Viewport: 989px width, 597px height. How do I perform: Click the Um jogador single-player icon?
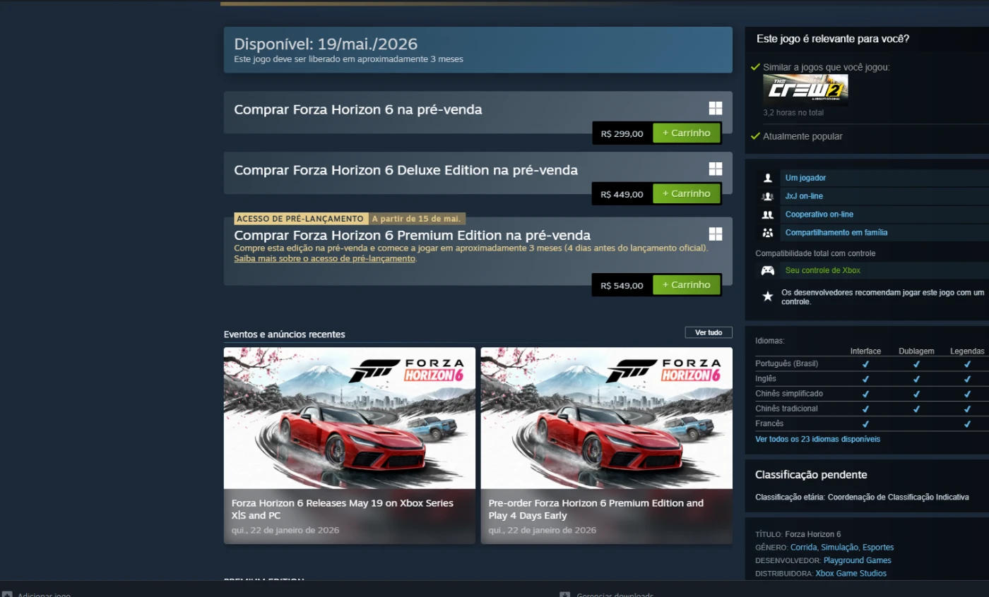[767, 178]
